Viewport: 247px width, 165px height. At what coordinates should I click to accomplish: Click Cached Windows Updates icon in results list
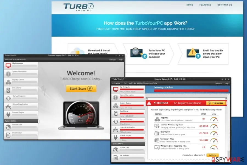157,126
